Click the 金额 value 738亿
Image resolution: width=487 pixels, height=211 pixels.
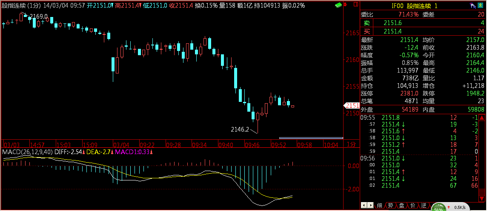click(411, 78)
